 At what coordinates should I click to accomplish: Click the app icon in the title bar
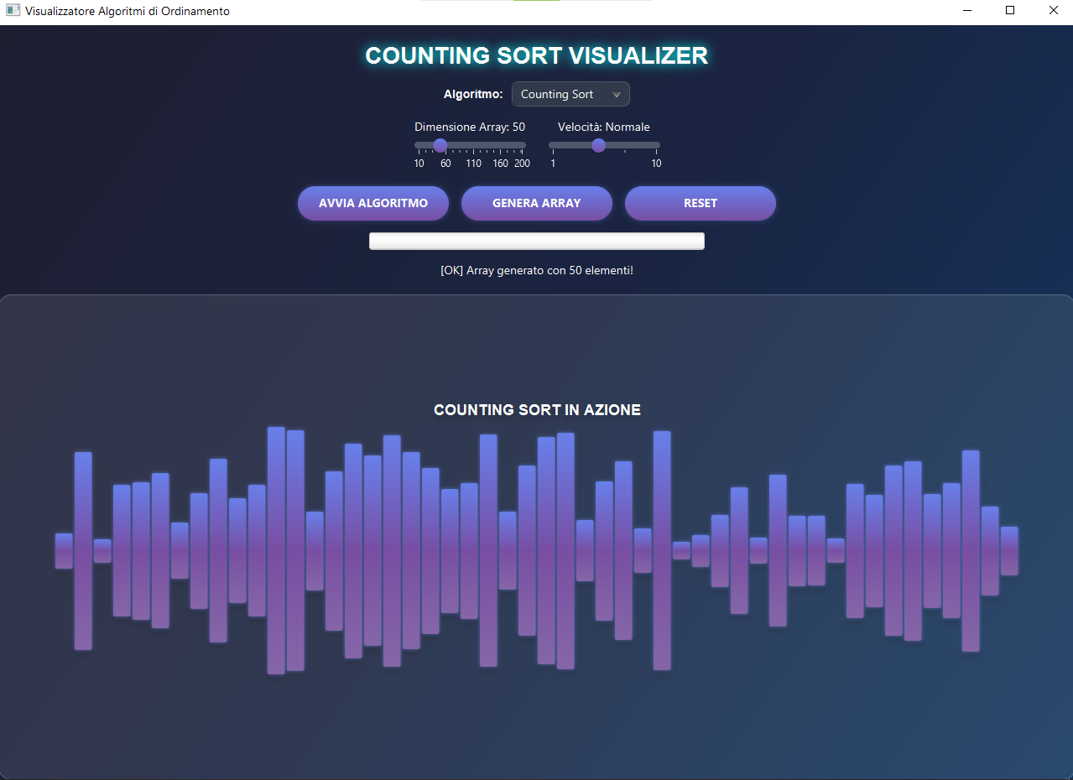13,11
